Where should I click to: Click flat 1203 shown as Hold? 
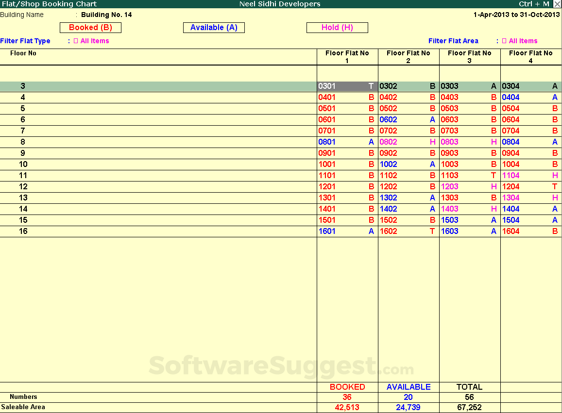point(469,186)
